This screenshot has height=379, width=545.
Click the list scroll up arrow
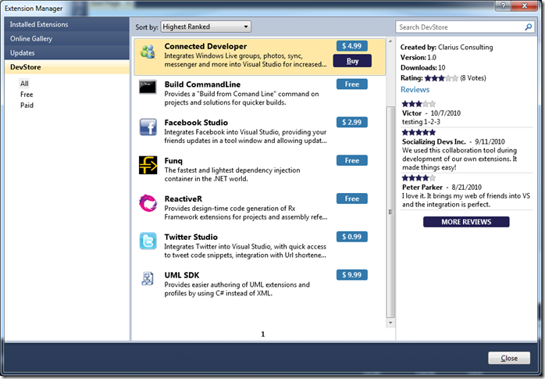pyautogui.click(x=390, y=41)
